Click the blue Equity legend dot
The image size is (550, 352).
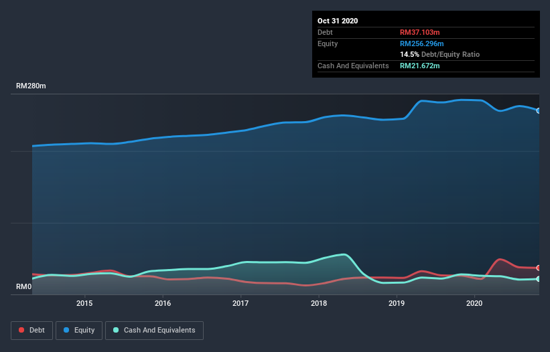click(66, 330)
